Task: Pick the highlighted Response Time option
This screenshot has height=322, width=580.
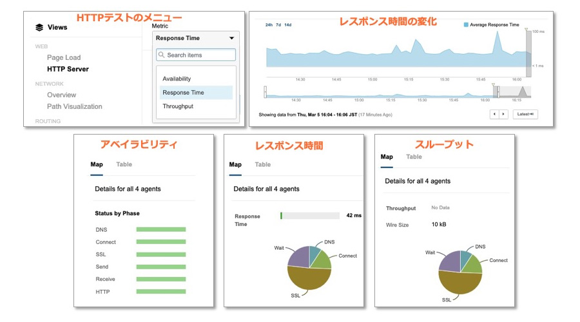Action: pos(183,93)
